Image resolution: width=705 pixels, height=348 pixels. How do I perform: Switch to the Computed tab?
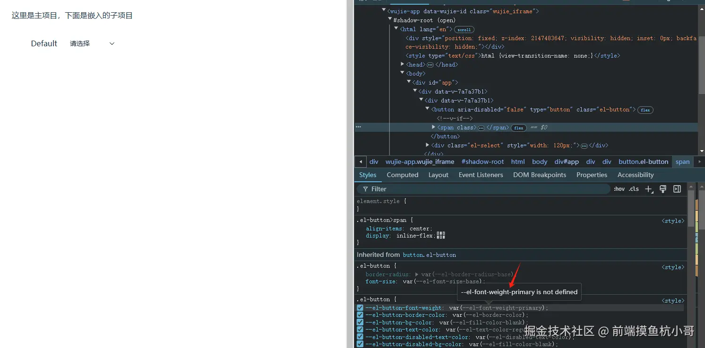[402, 175]
